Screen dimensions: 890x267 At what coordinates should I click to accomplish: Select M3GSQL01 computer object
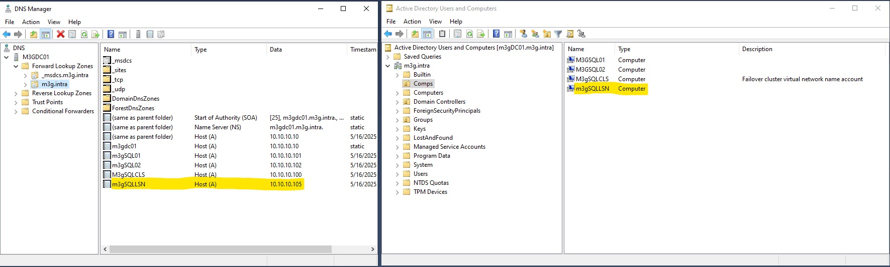(x=590, y=60)
